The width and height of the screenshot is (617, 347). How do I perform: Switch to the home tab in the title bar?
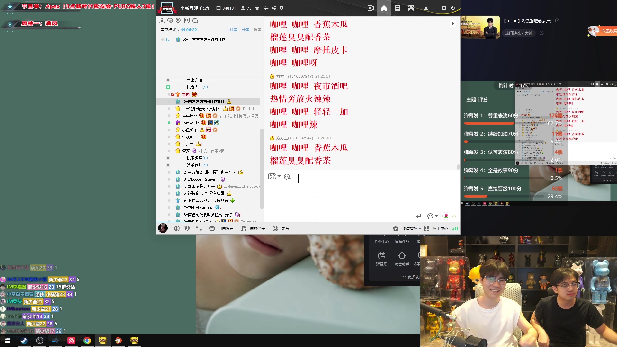coord(384,8)
